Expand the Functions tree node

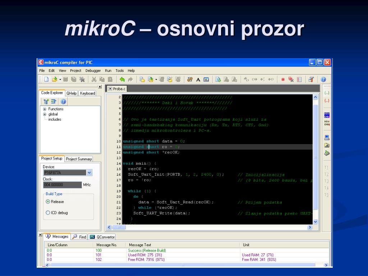pos(45,109)
